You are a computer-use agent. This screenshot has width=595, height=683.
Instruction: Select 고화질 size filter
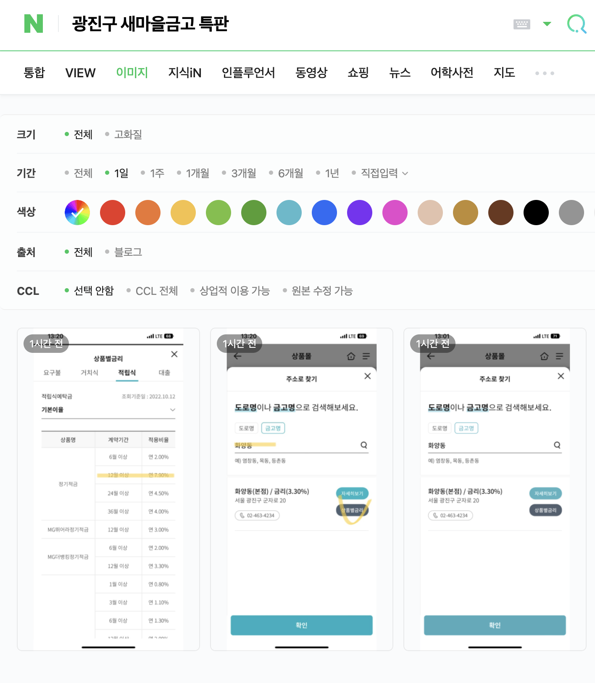click(x=124, y=134)
